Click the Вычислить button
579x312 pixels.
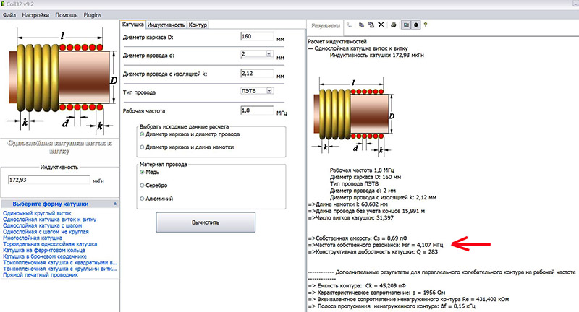(206, 222)
